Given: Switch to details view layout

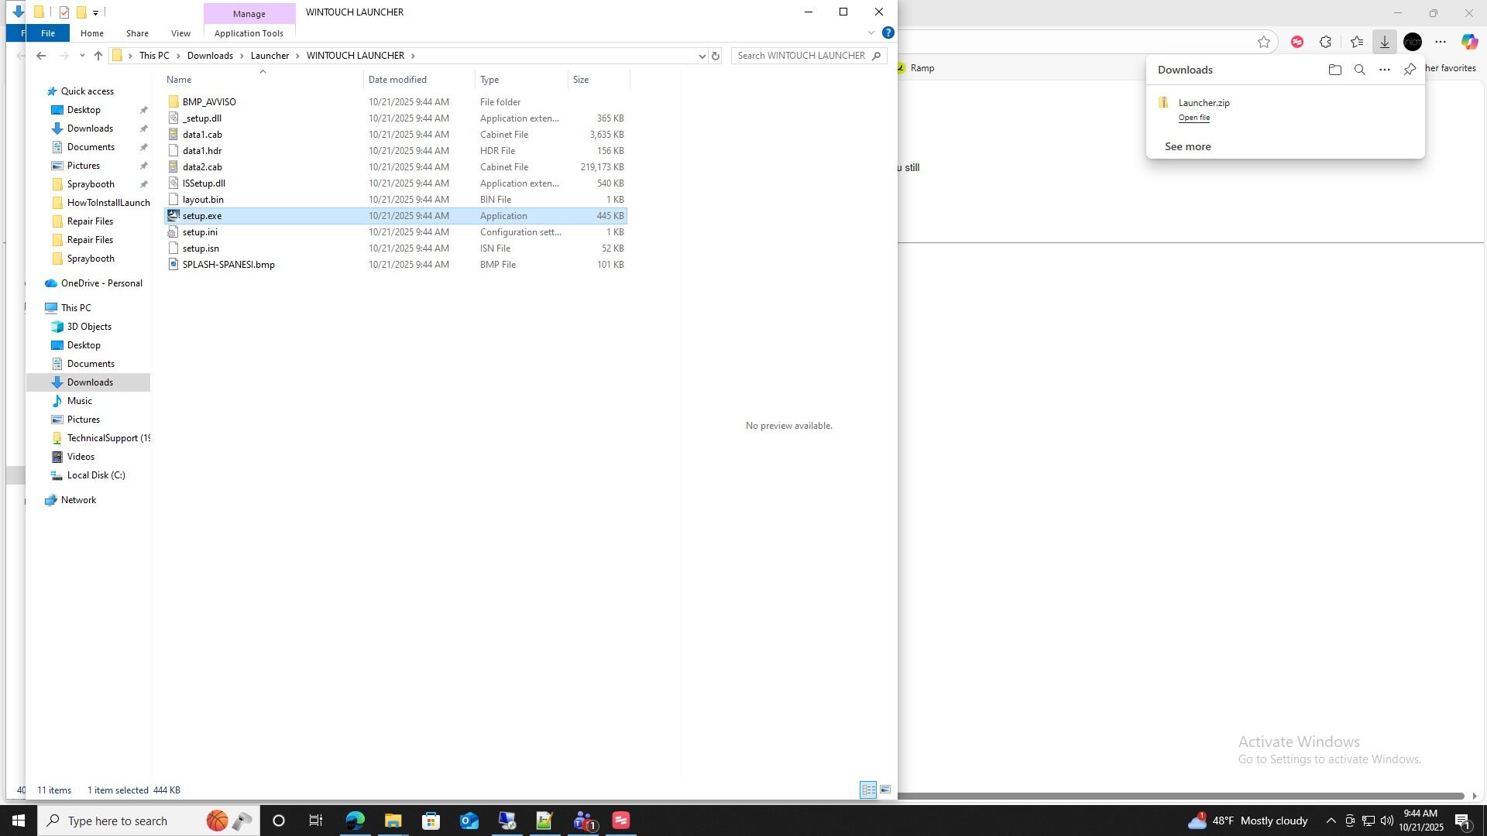Looking at the screenshot, I should pos(868,790).
